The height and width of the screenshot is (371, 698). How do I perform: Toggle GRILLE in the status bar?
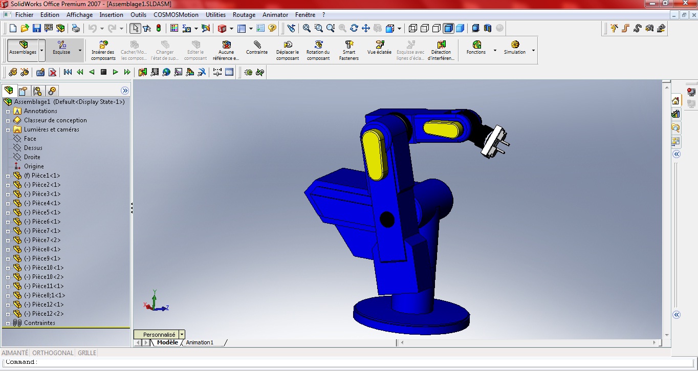point(87,353)
